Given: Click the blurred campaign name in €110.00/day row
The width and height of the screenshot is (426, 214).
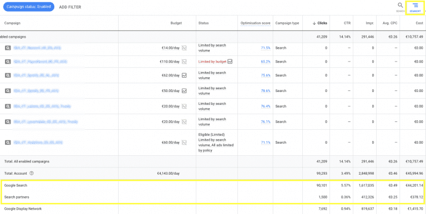Looking at the screenshot, I should [40, 62].
